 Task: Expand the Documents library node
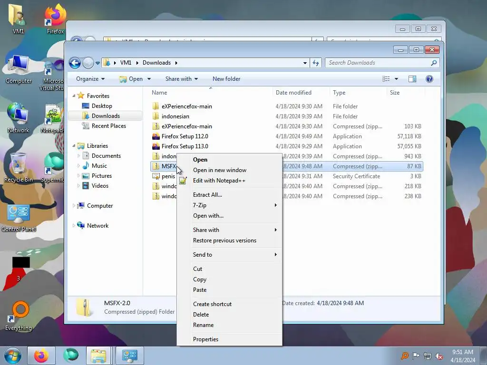point(78,155)
